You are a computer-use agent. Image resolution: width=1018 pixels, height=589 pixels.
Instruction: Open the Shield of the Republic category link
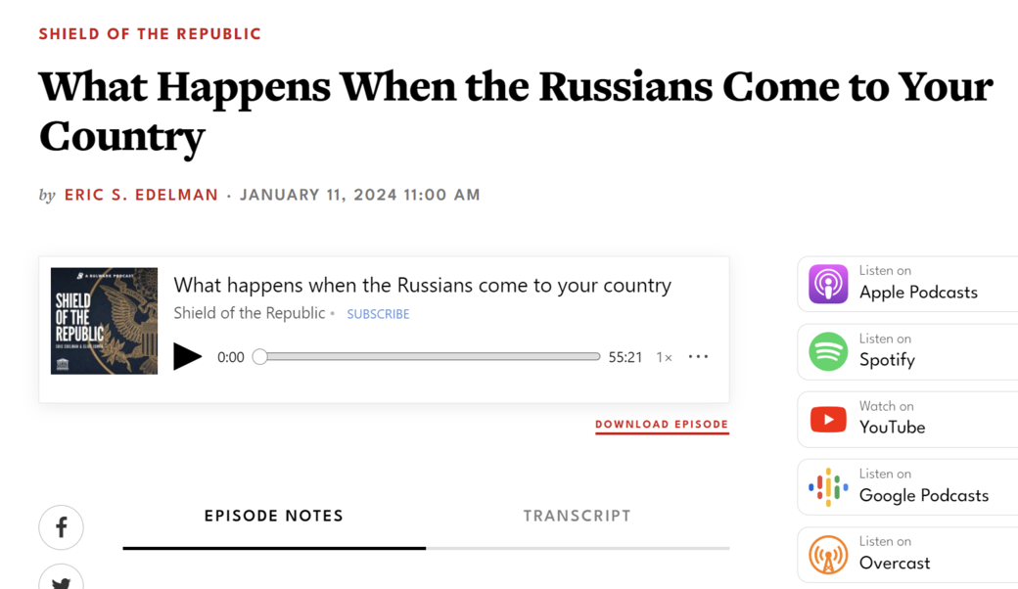click(150, 34)
